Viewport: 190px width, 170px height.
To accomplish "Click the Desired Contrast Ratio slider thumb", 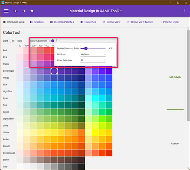I will (x=86, y=48).
